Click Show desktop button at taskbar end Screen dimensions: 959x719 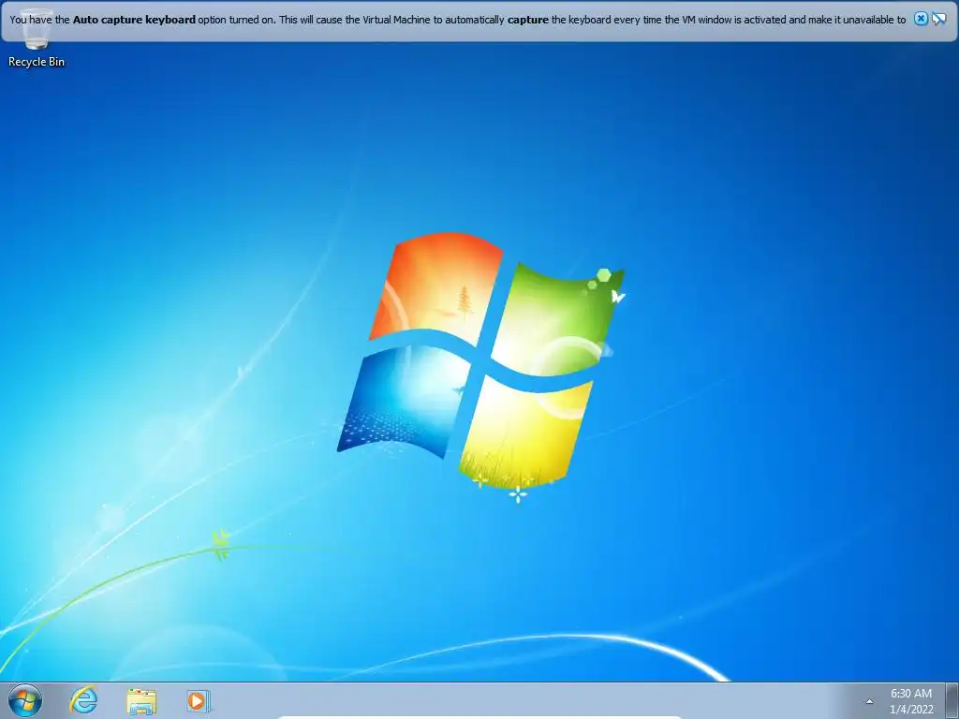tap(952, 700)
